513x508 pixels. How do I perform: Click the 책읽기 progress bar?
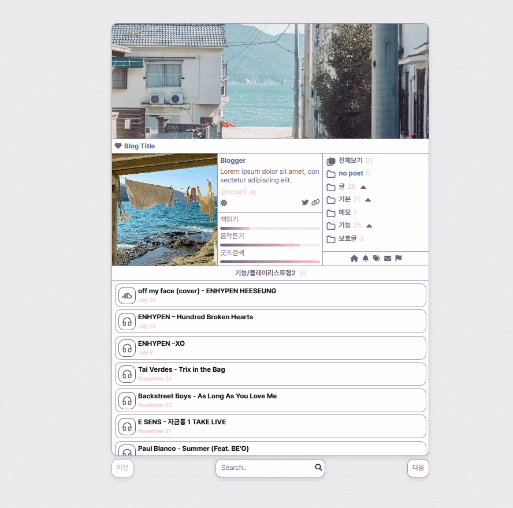(x=270, y=228)
